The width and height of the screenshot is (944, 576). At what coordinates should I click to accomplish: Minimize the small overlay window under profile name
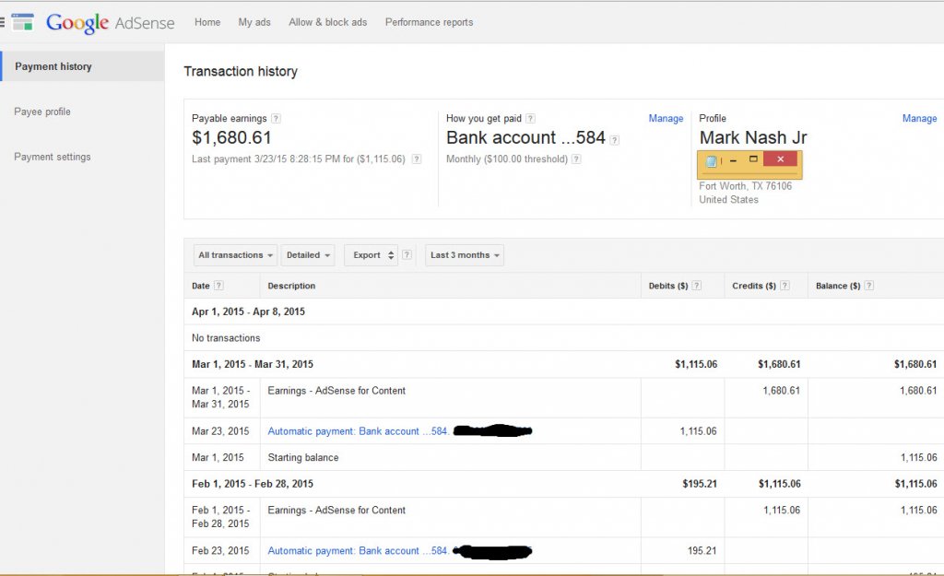[x=733, y=160]
